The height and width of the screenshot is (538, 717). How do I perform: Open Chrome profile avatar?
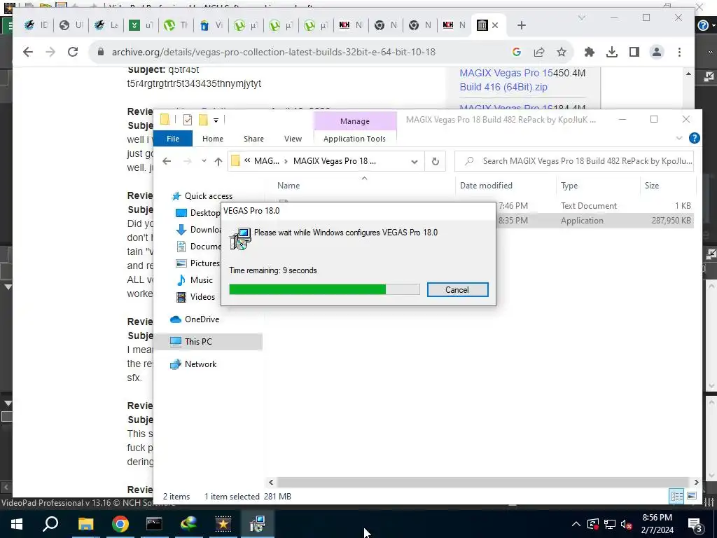coord(657,52)
